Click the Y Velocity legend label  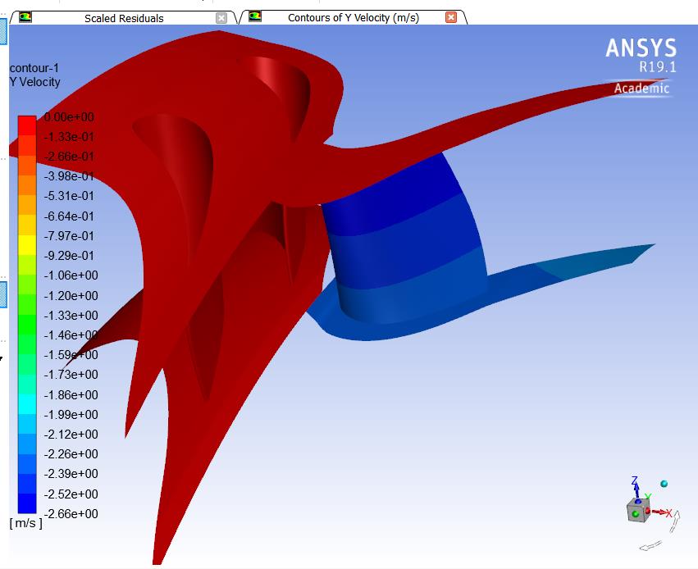(x=34, y=82)
